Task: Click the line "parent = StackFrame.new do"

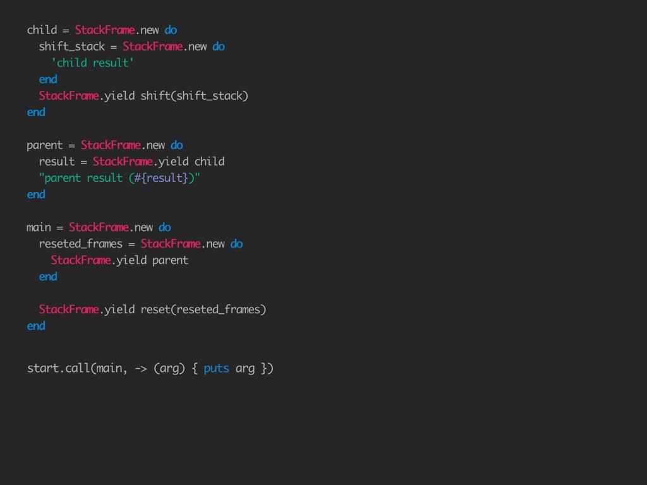Action: (x=105, y=145)
